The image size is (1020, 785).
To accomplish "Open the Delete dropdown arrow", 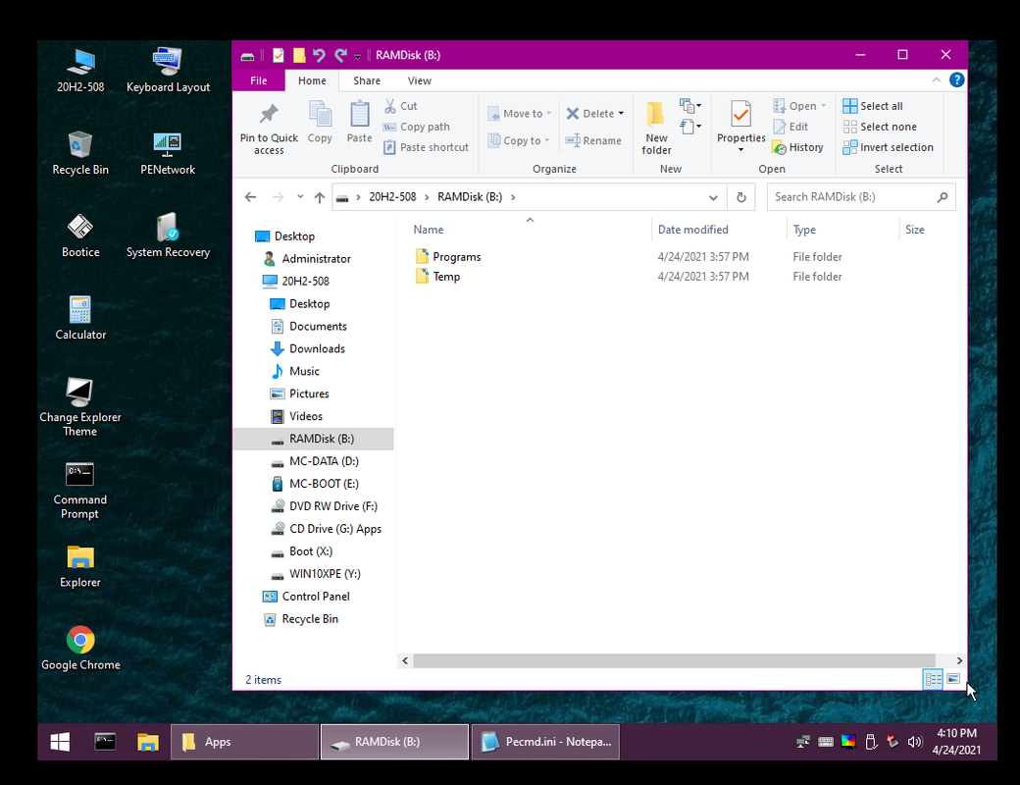I will [x=621, y=113].
